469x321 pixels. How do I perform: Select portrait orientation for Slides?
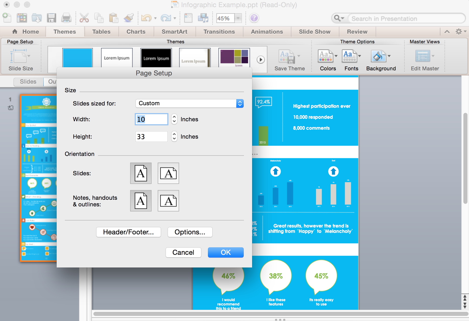click(x=141, y=173)
